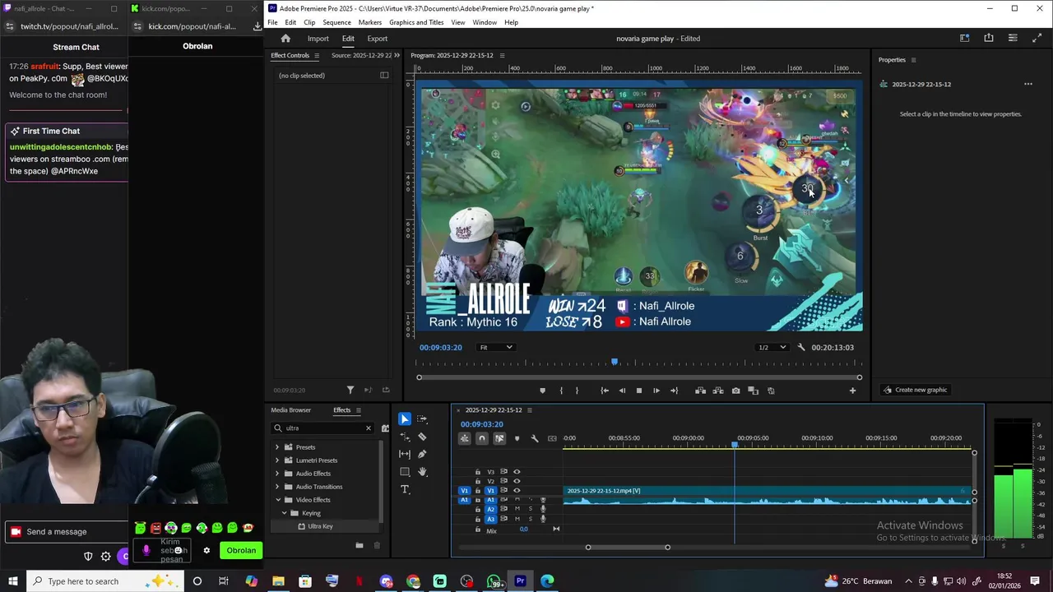Toggle V1 track output eye
Image resolution: width=1053 pixels, height=592 pixels.
tap(517, 490)
